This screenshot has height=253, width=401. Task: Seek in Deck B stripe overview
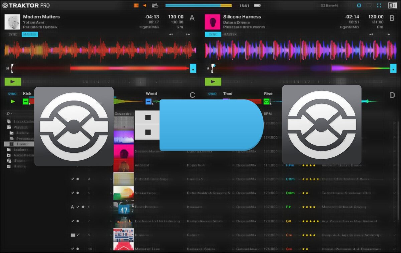tap(301, 68)
